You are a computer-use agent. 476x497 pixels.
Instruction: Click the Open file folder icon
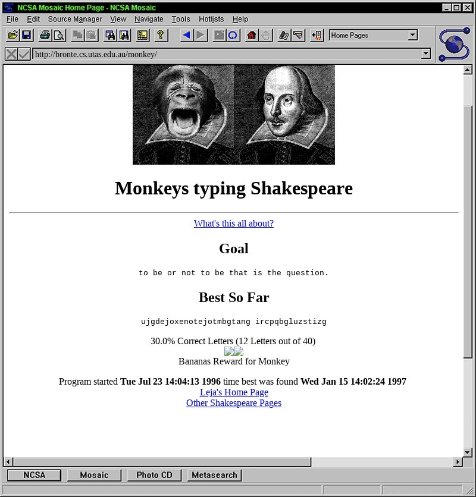click(x=12, y=35)
